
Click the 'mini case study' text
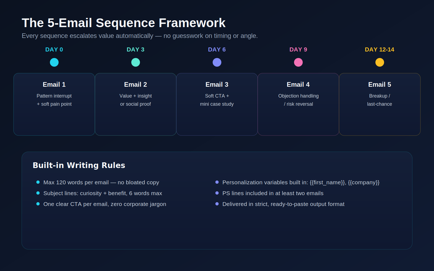coord(217,104)
